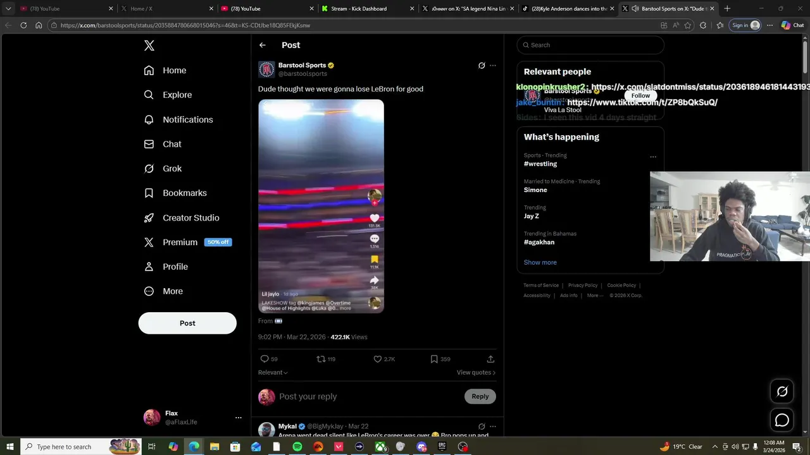
Task: Open Premium with 50% off badge
Action: tap(187, 242)
